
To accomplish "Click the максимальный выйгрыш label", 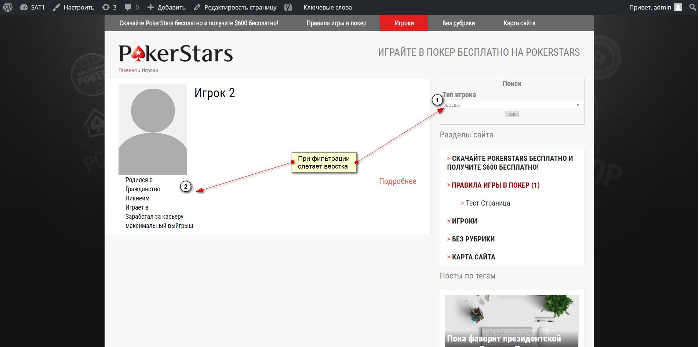I will click(x=159, y=226).
